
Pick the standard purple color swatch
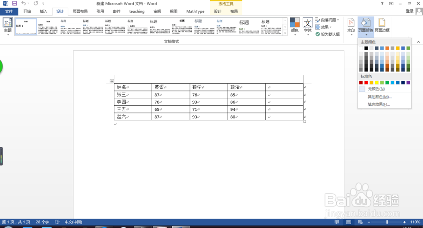(408, 82)
